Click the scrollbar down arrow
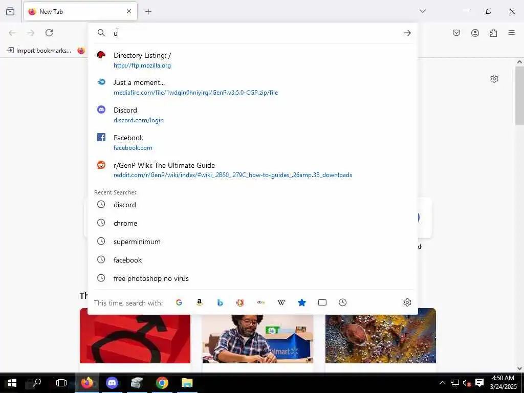Viewport: 524px width, 393px height. coord(519,368)
